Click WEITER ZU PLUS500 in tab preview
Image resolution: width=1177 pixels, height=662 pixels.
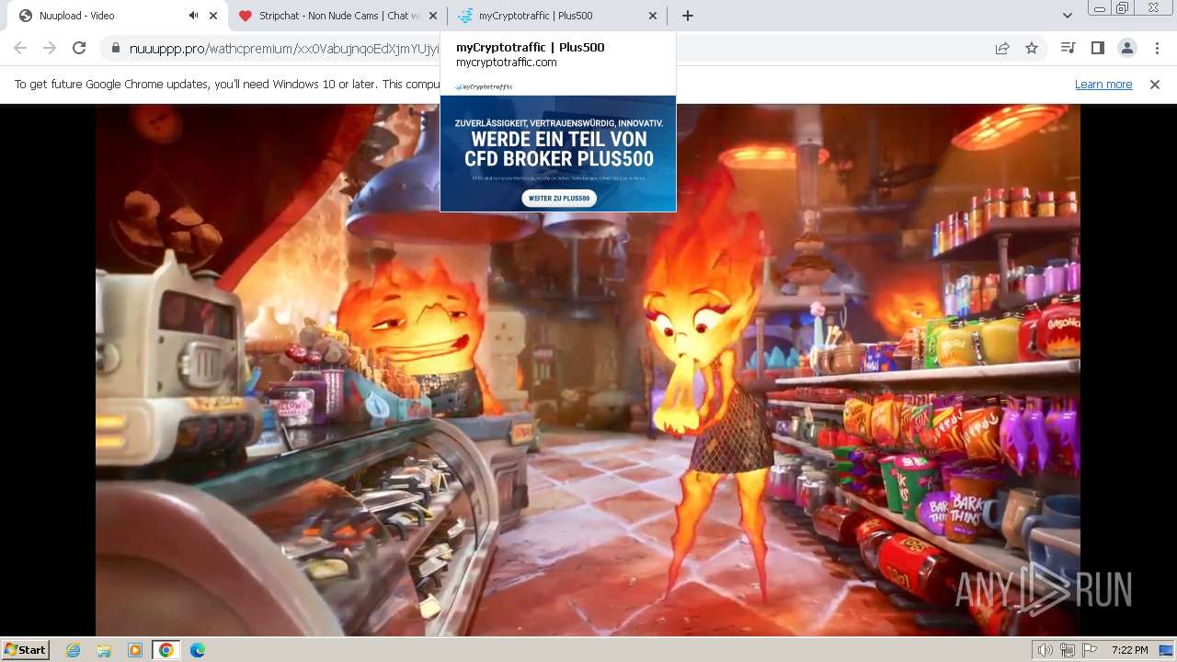coord(559,198)
